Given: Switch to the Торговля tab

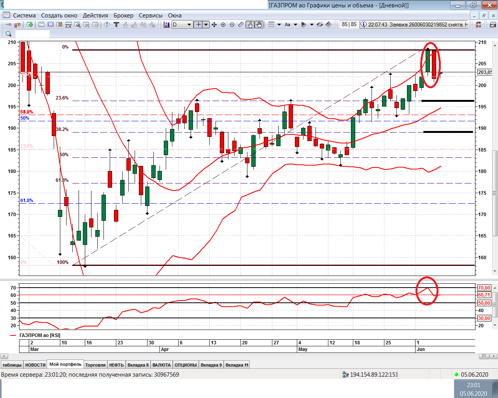Looking at the screenshot, I should [95, 365].
